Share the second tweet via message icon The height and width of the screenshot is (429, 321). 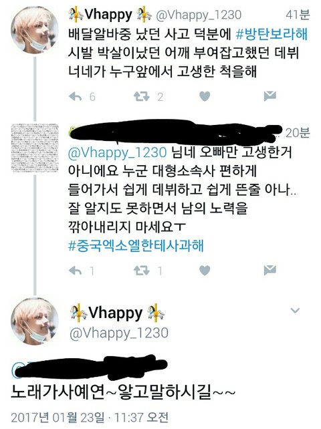pos(270,270)
